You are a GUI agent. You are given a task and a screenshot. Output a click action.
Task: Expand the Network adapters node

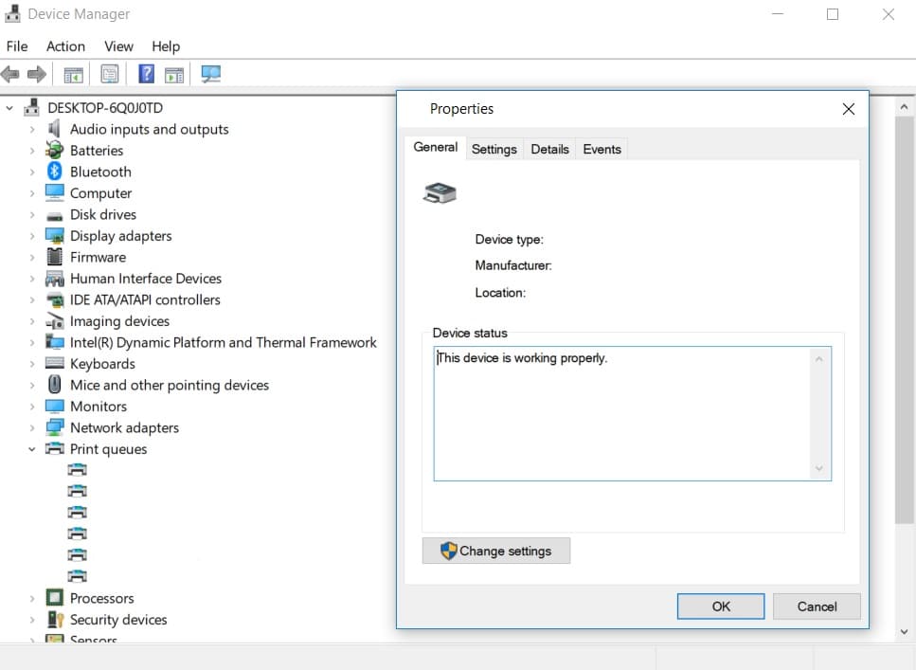pyautogui.click(x=32, y=428)
